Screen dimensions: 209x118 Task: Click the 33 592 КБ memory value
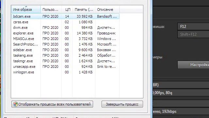[85, 16]
